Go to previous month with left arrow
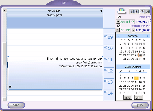Viewport: 153px width, 111px height. [119, 36]
